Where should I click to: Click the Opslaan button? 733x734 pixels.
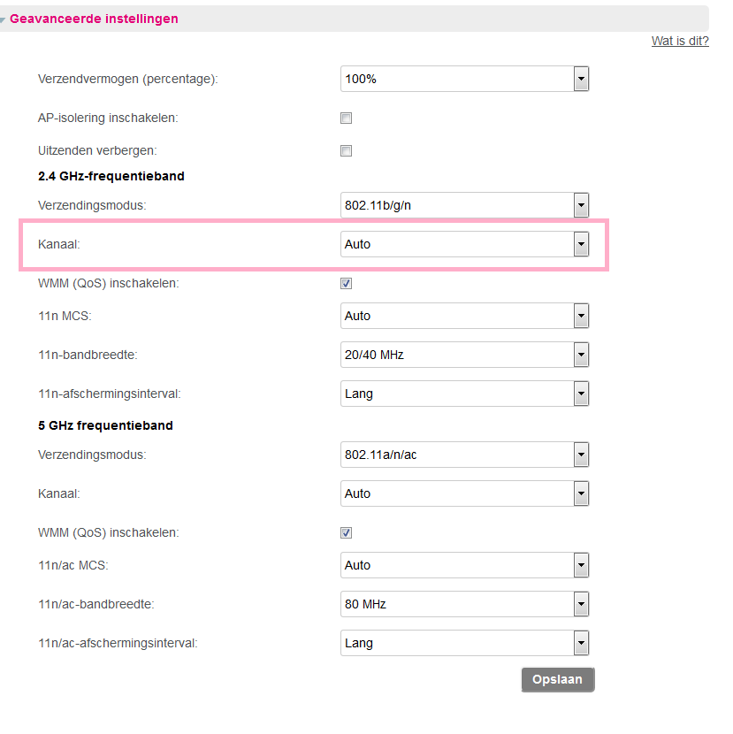(557, 679)
